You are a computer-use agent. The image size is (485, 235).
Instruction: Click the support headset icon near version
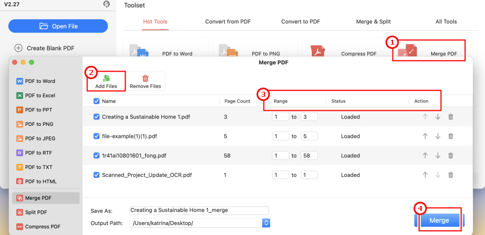click(x=107, y=4)
